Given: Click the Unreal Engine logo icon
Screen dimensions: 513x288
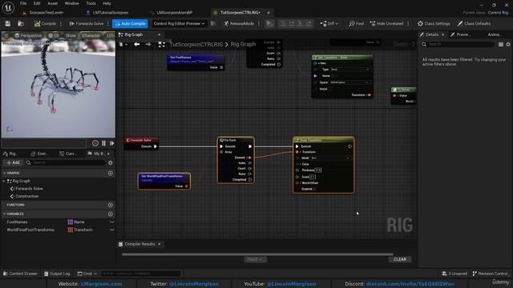Looking at the screenshot, I should [x=8, y=7].
